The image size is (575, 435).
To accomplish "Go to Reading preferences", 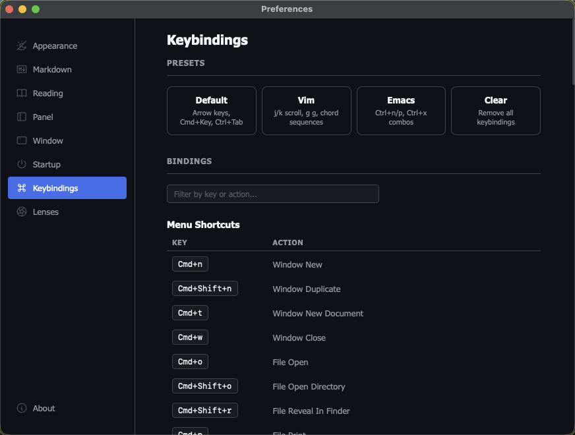I will tap(67, 93).
